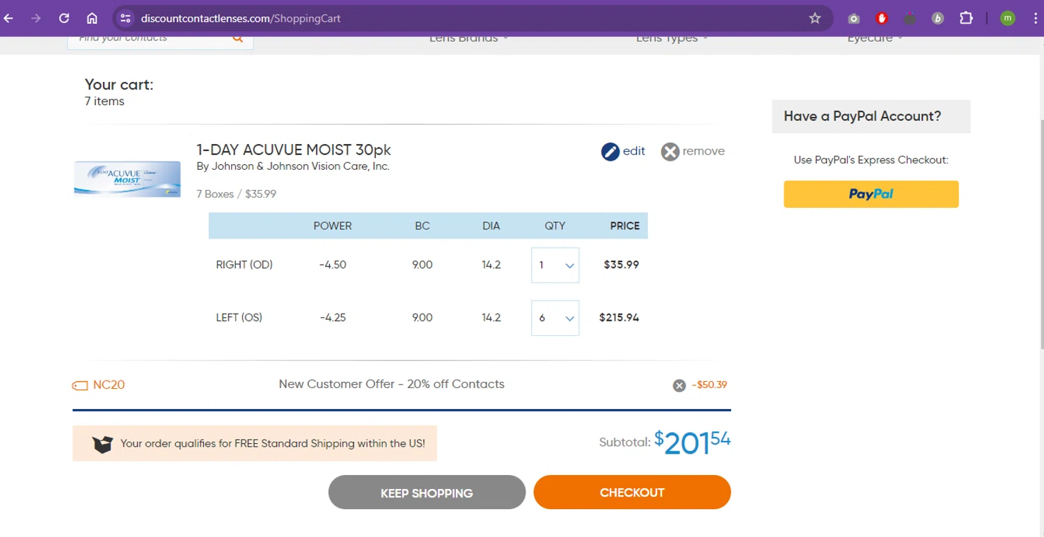Click the browser back arrow
This screenshot has width=1044, height=537.
(9, 18)
